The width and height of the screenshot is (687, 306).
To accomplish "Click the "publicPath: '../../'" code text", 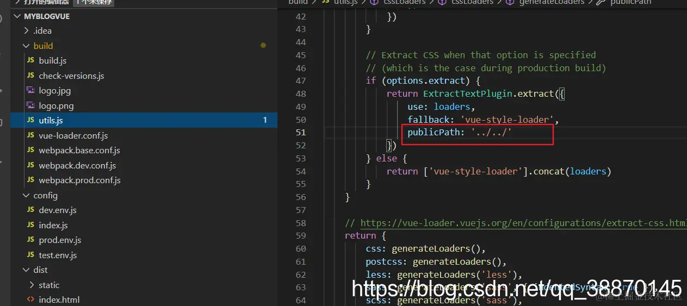I will pos(460,133).
